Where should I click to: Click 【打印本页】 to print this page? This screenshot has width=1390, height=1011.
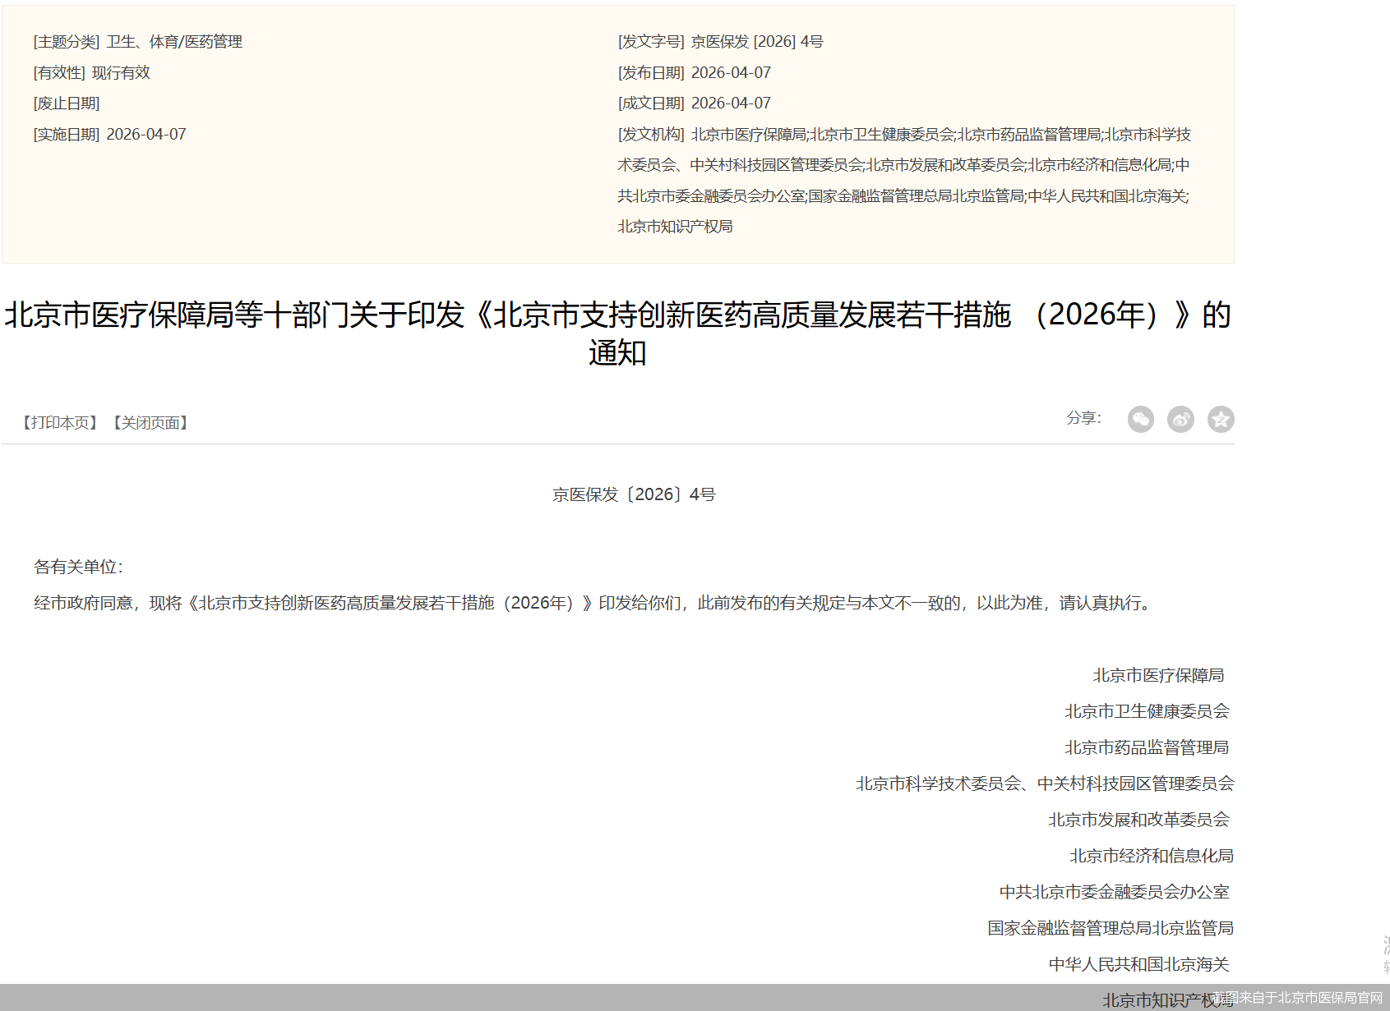click(59, 423)
